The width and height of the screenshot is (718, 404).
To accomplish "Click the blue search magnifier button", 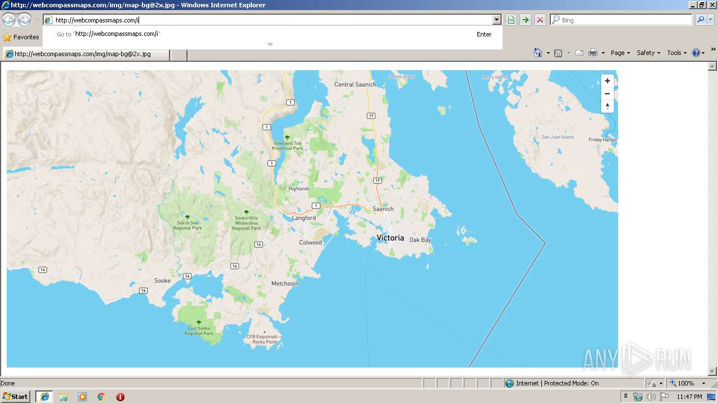I will click(701, 20).
